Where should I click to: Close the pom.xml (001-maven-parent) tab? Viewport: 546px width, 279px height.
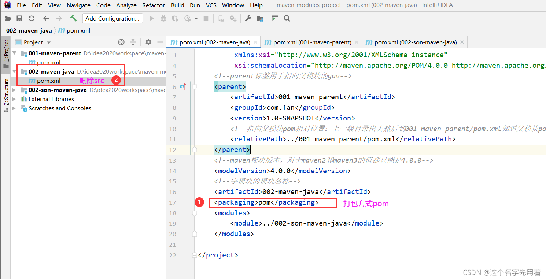tap(357, 42)
